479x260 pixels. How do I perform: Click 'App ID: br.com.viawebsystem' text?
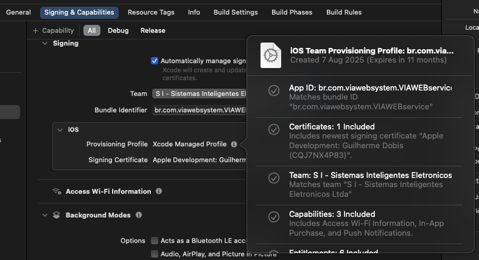click(x=370, y=88)
